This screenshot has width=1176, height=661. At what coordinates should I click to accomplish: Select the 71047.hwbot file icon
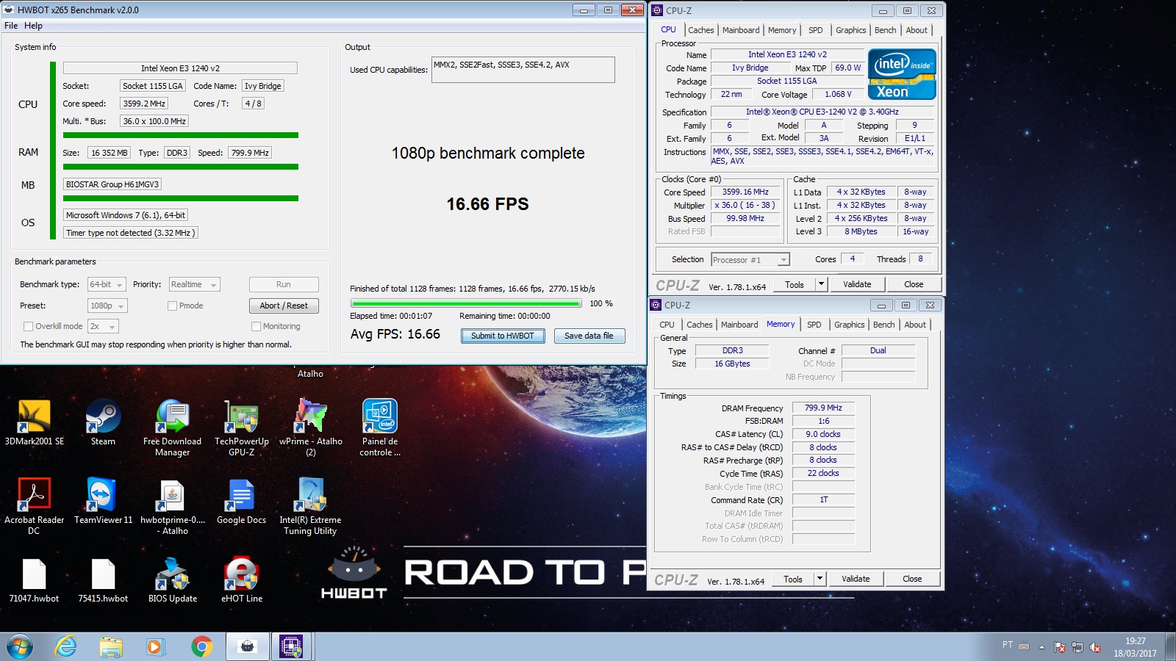[x=34, y=580]
